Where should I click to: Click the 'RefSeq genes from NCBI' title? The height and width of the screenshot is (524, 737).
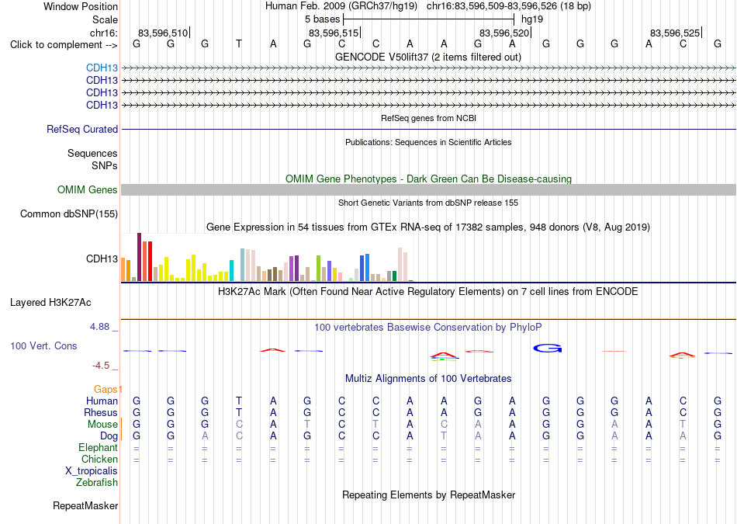click(428, 118)
